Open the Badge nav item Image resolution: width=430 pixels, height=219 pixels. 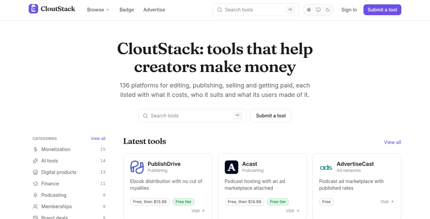(x=127, y=10)
